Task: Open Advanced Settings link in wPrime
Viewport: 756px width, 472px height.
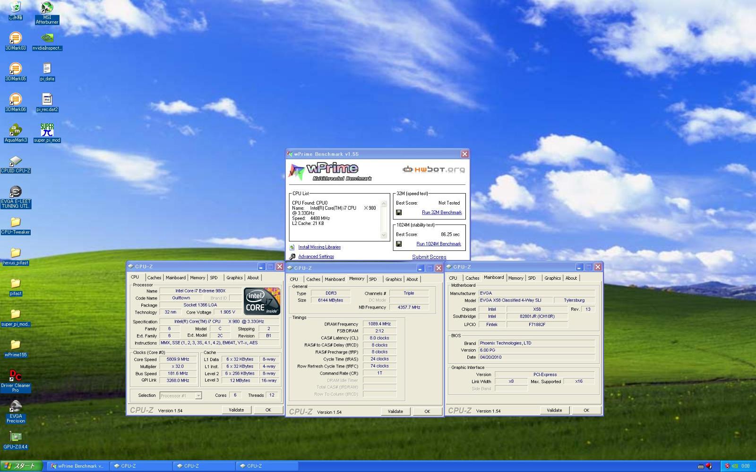Action: tap(316, 257)
